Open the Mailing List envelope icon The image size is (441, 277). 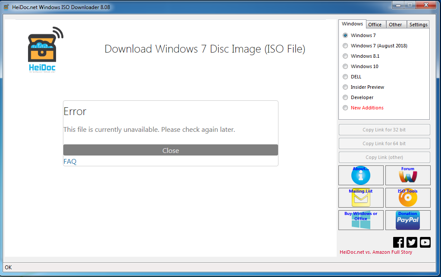pos(361,198)
